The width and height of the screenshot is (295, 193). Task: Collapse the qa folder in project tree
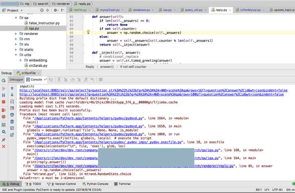16,18
